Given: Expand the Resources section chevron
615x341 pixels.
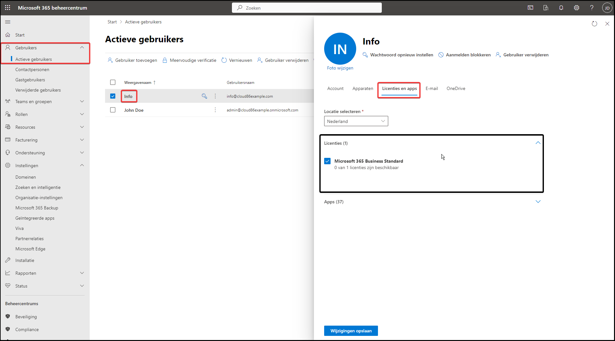Looking at the screenshot, I should (82, 127).
